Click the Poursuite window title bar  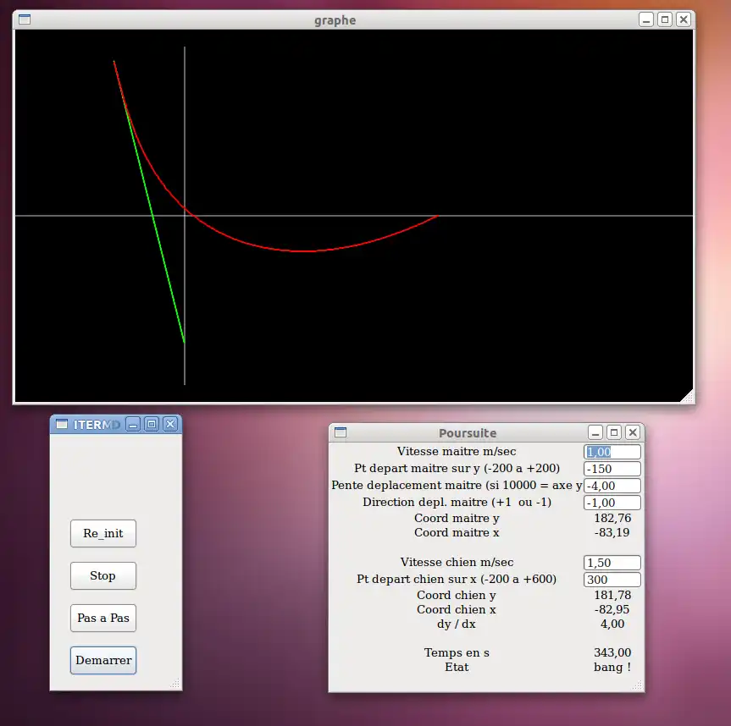coord(468,432)
